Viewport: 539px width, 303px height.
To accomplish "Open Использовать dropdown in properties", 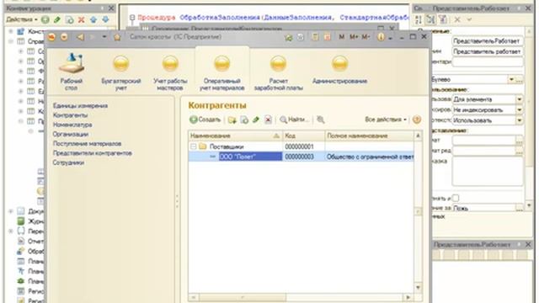I will tap(519, 120).
